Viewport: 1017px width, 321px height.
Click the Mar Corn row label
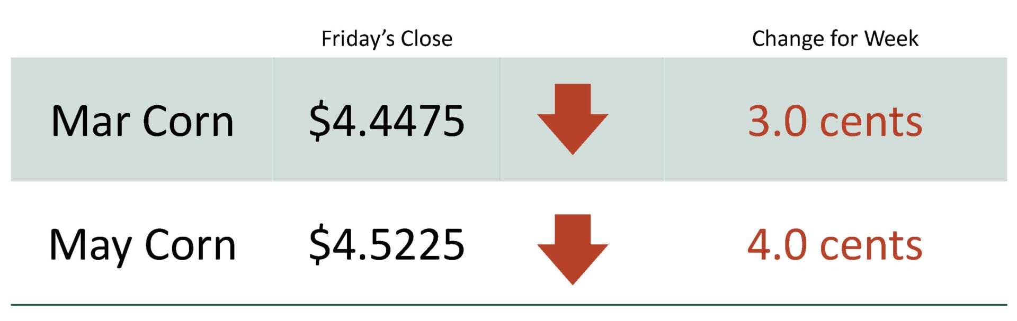142,122
